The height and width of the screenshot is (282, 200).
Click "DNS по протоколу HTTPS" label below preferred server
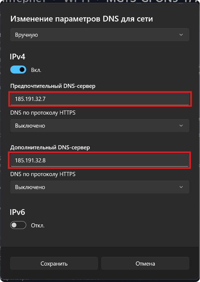pos(43,113)
